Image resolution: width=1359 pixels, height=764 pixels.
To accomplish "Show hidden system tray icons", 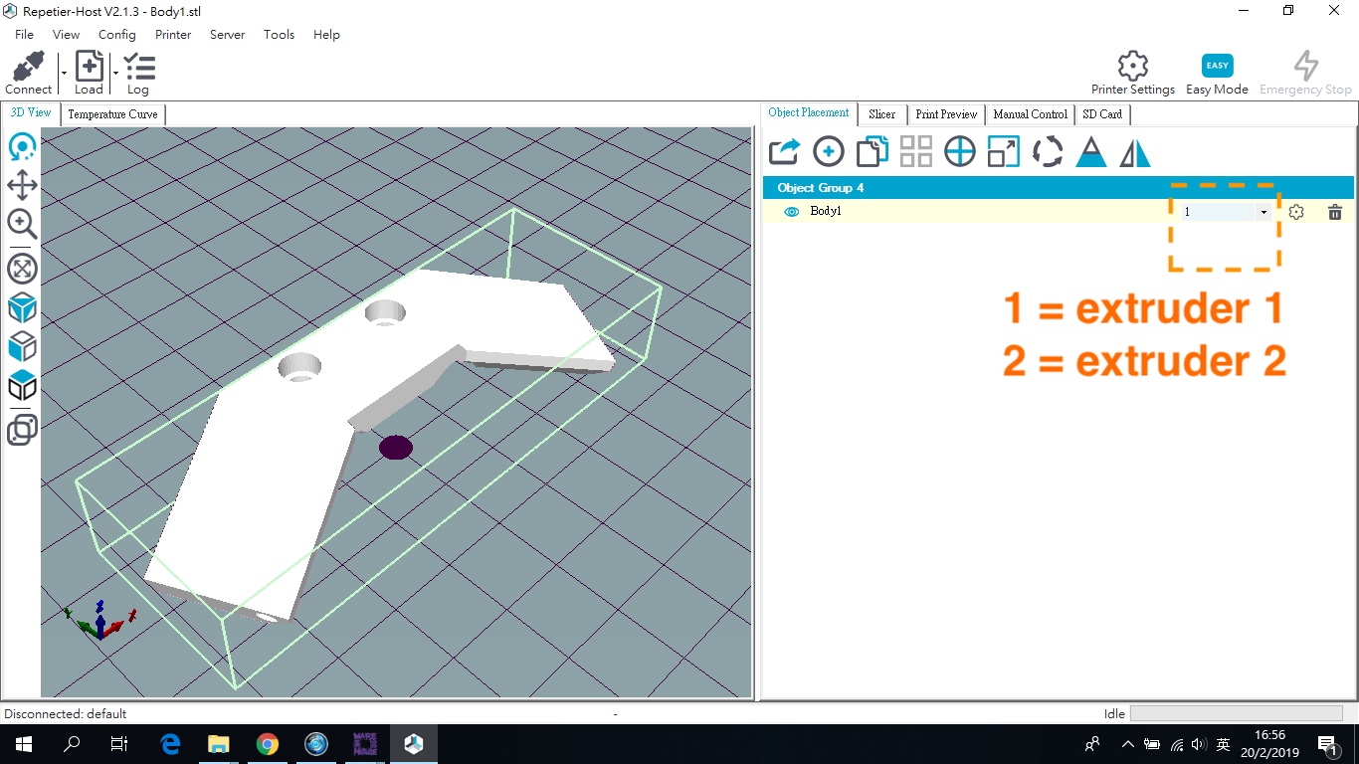I will click(x=1127, y=744).
